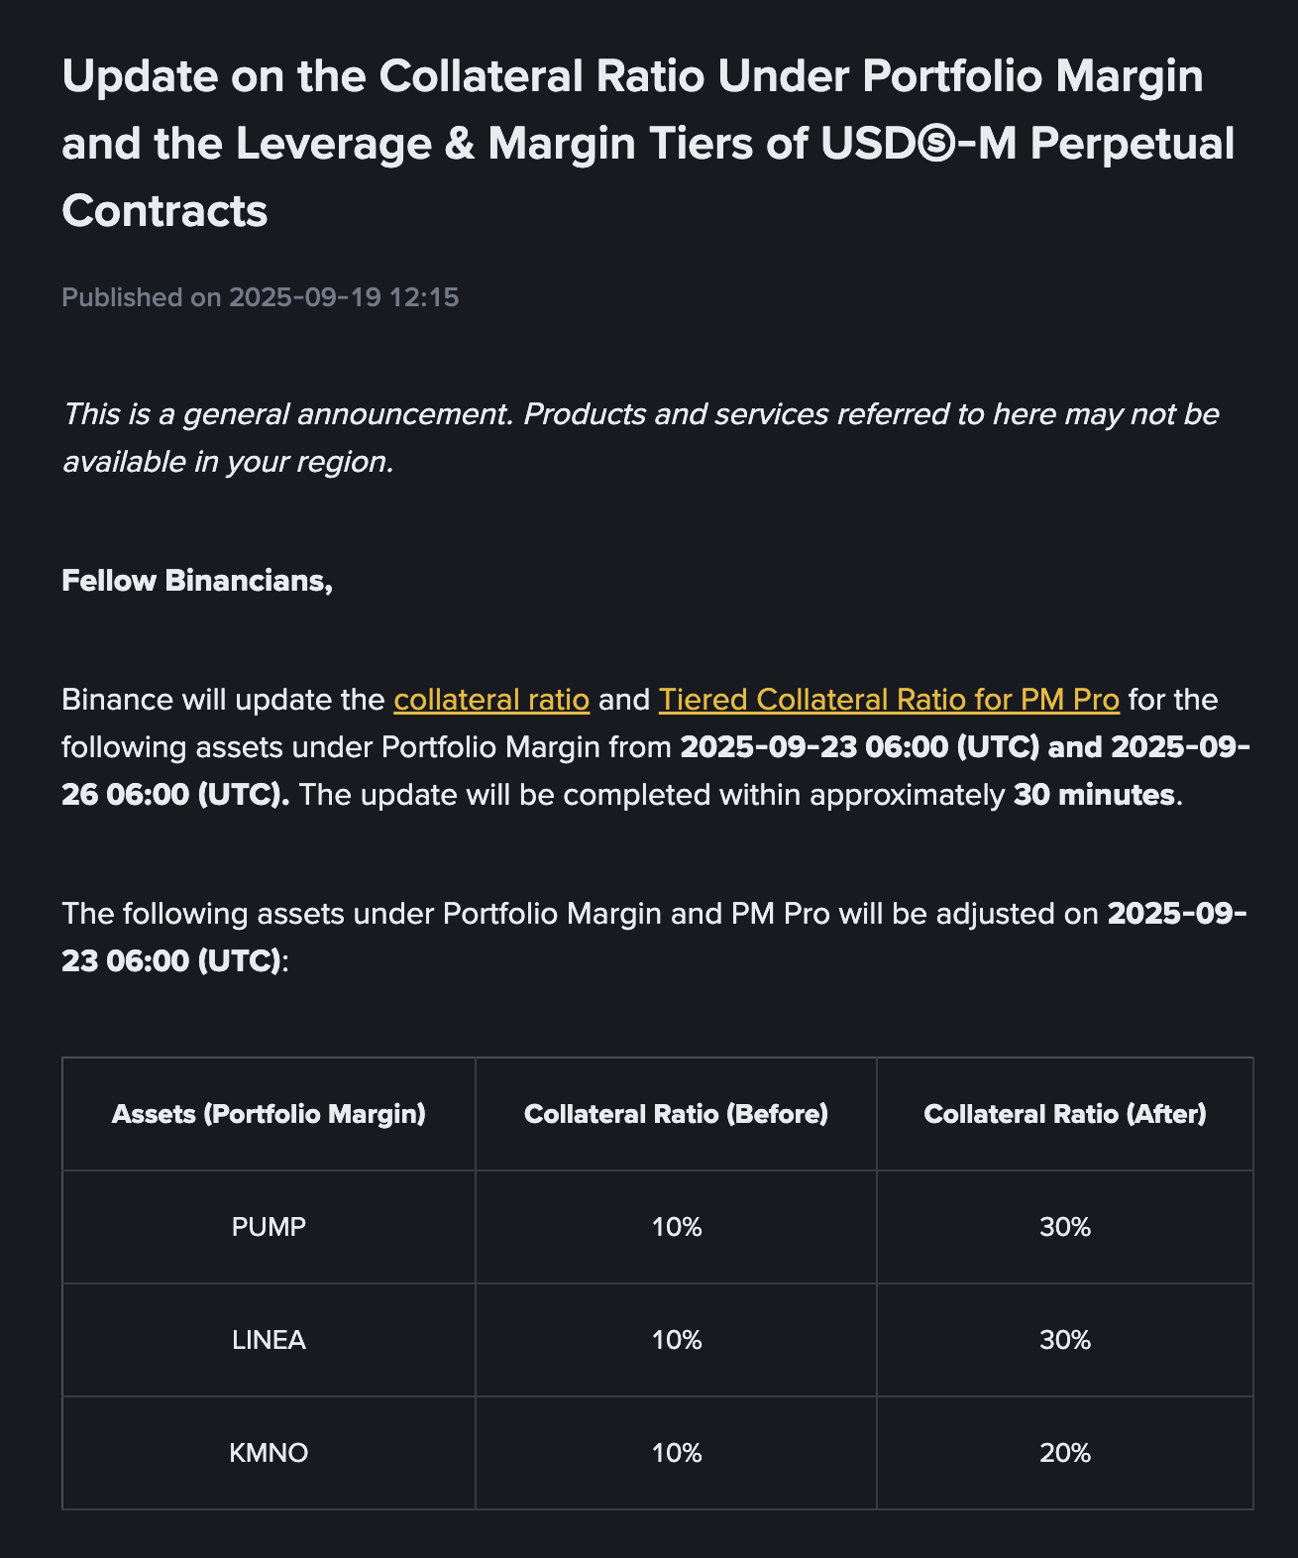The height and width of the screenshot is (1558, 1298).
Task: Click LINEA's before ratio of 10%
Action: point(677,1340)
